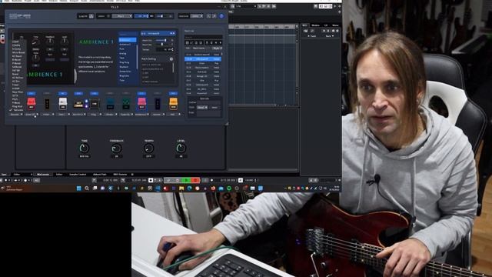Open module dropdown below the cabinet
This screenshot has height=277, width=492.
tap(94, 115)
